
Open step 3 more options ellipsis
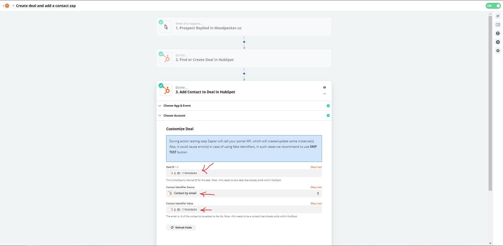325,94
